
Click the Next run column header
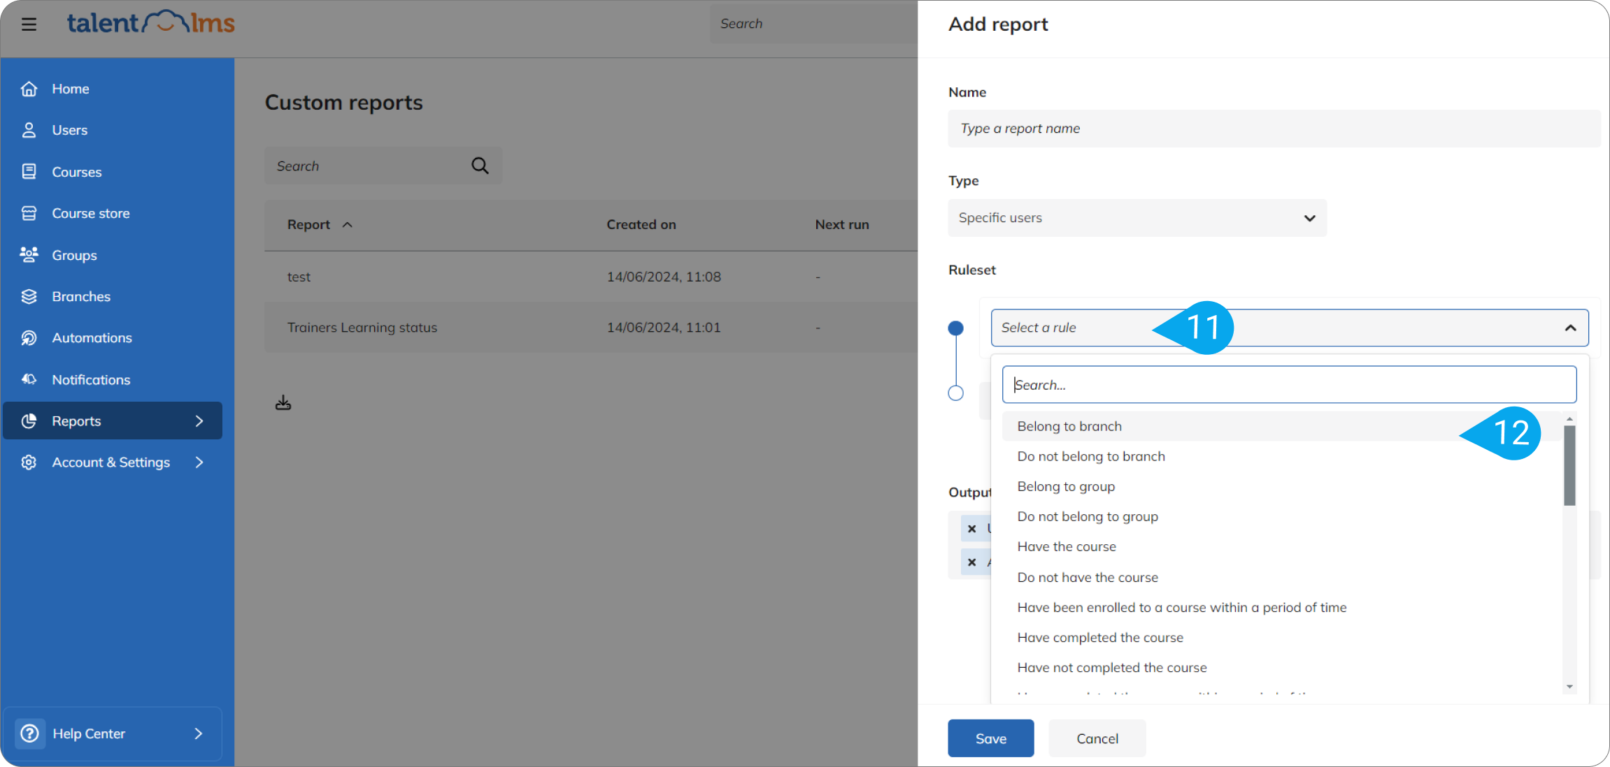(x=842, y=225)
